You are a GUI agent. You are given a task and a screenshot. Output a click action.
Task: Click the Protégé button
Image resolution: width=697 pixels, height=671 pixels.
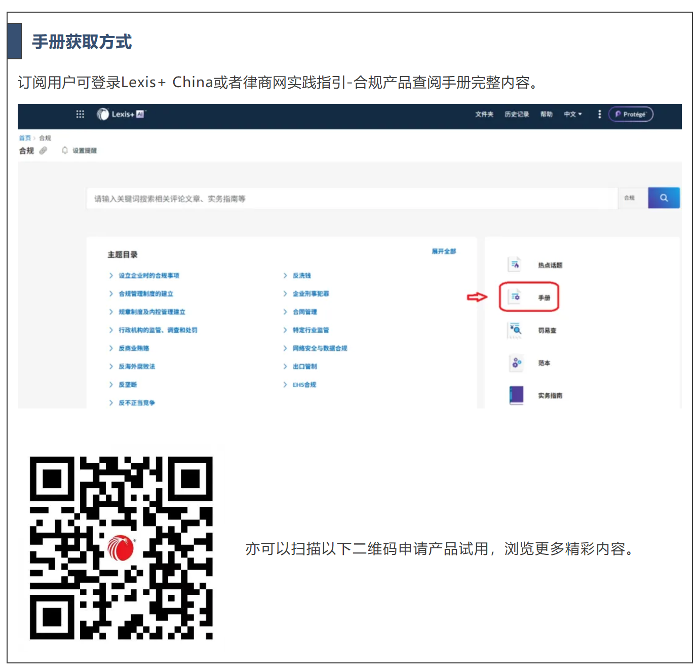point(631,114)
